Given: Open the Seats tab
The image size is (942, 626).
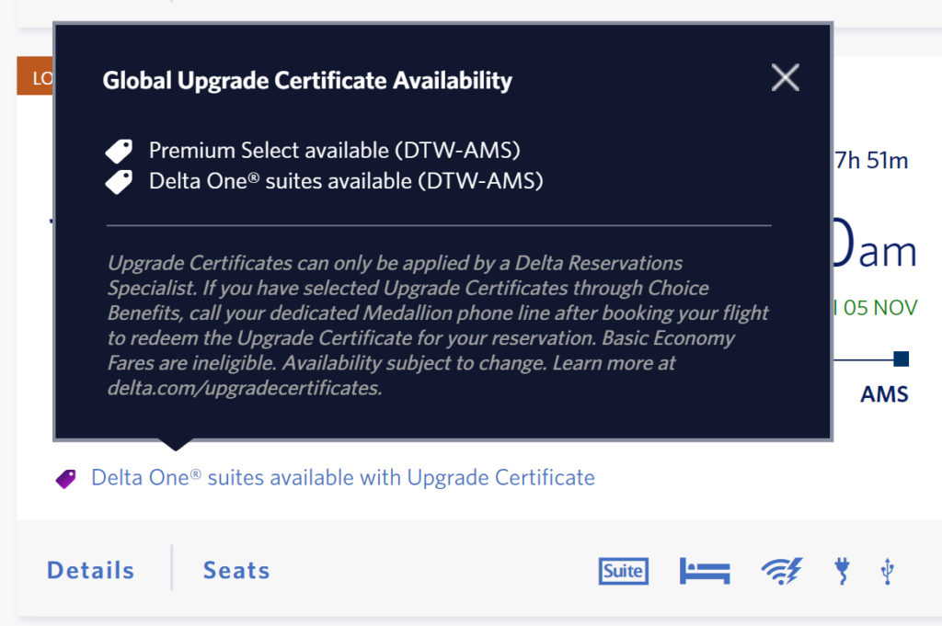Looking at the screenshot, I should [235, 570].
